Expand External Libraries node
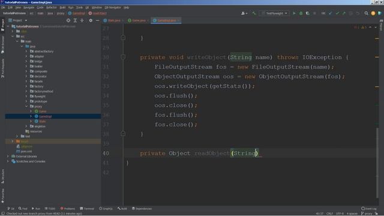 pos(8,156)
